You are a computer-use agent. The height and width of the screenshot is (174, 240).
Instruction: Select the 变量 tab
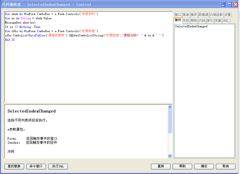pyautogui.click(x=218, y=21)
